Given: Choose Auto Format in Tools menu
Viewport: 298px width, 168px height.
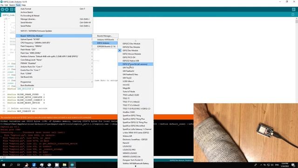Looking at the screenshot, I should click(54, 9).
